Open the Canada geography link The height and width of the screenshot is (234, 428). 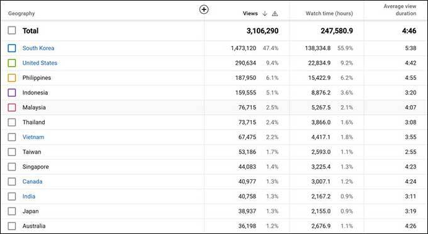33,182
